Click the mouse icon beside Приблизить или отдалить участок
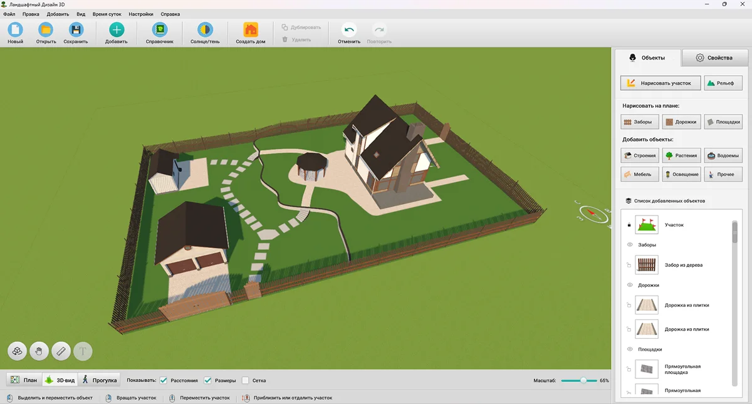This screenshot has width=752, height=404. (246, 398)
